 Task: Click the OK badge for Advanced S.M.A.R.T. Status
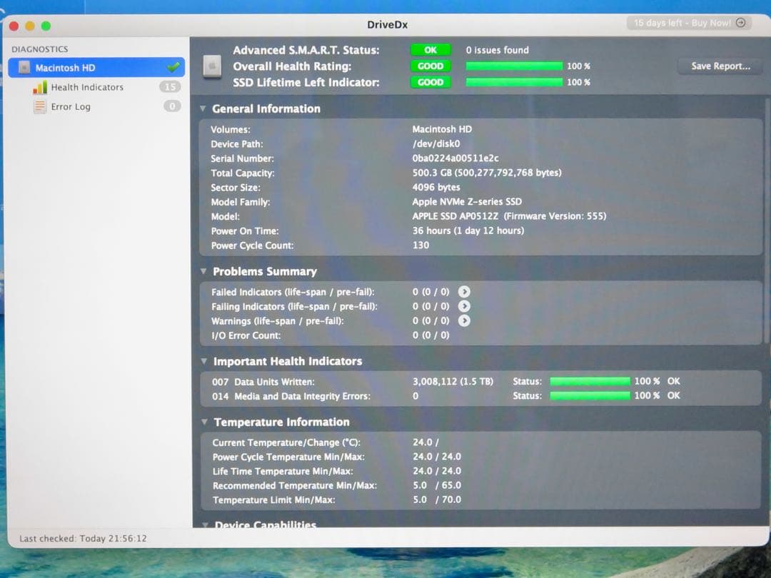pyautogui.click(x=430, y=50)
